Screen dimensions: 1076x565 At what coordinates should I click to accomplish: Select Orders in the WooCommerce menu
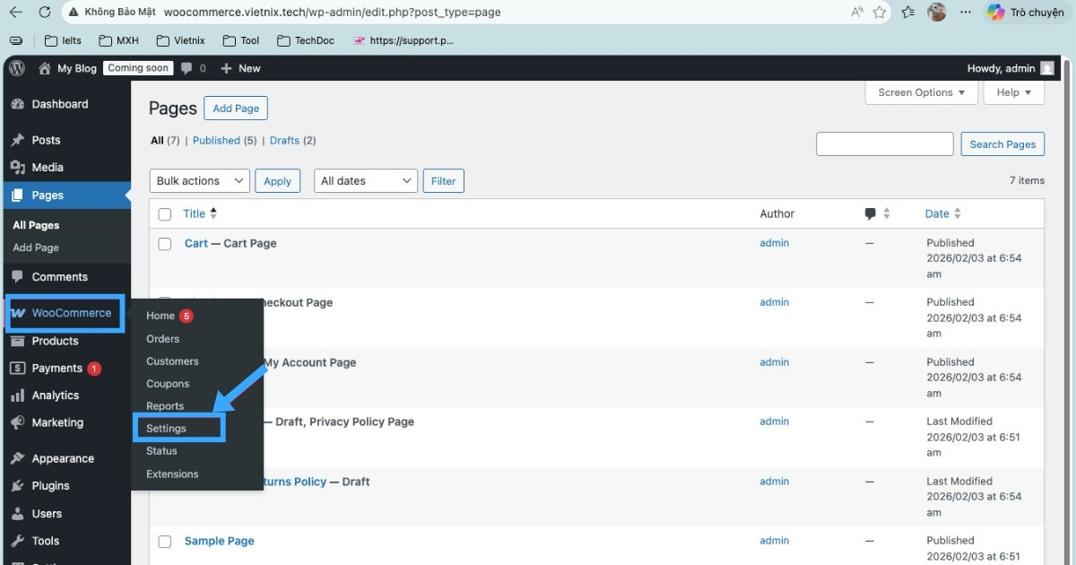[162, 339]
